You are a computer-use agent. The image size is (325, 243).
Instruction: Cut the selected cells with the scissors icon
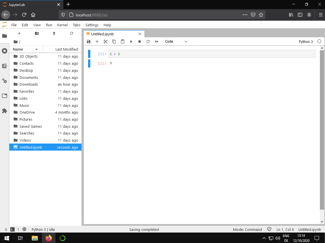(x=106, y=42)
